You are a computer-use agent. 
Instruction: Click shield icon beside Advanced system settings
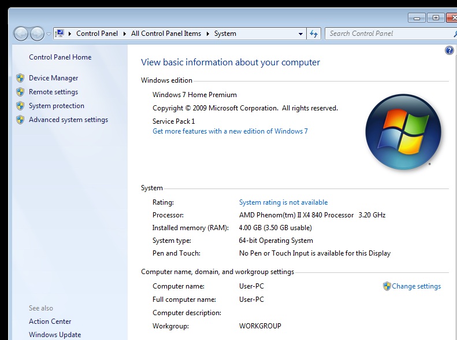pos(20,120)
